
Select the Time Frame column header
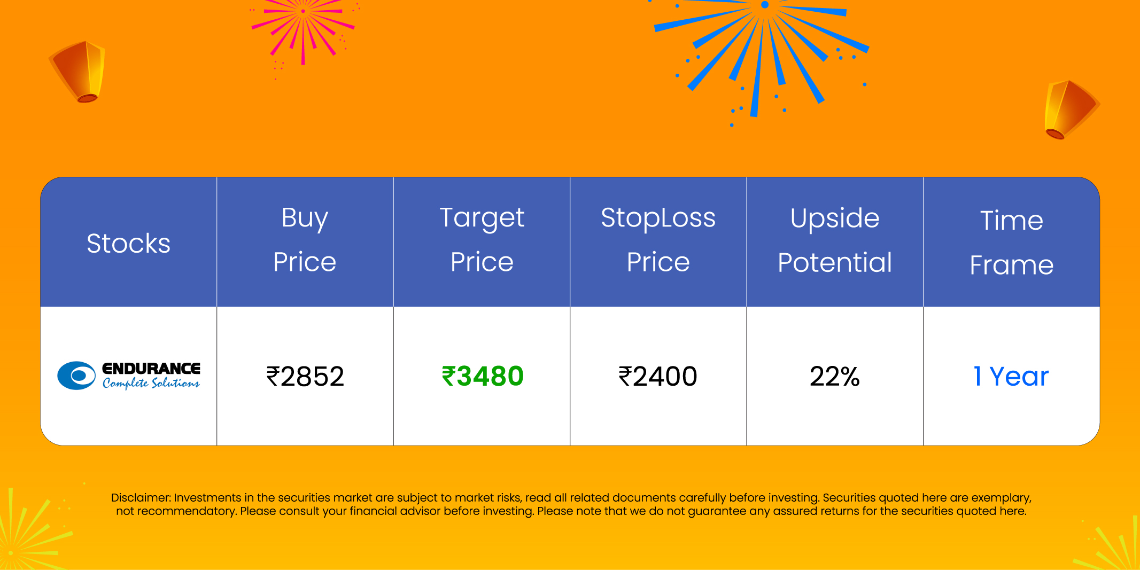[x=1011, y=243]
